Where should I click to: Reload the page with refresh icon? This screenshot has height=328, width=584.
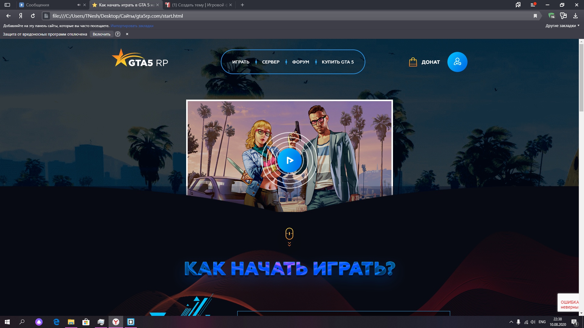(x=33, y=16)
